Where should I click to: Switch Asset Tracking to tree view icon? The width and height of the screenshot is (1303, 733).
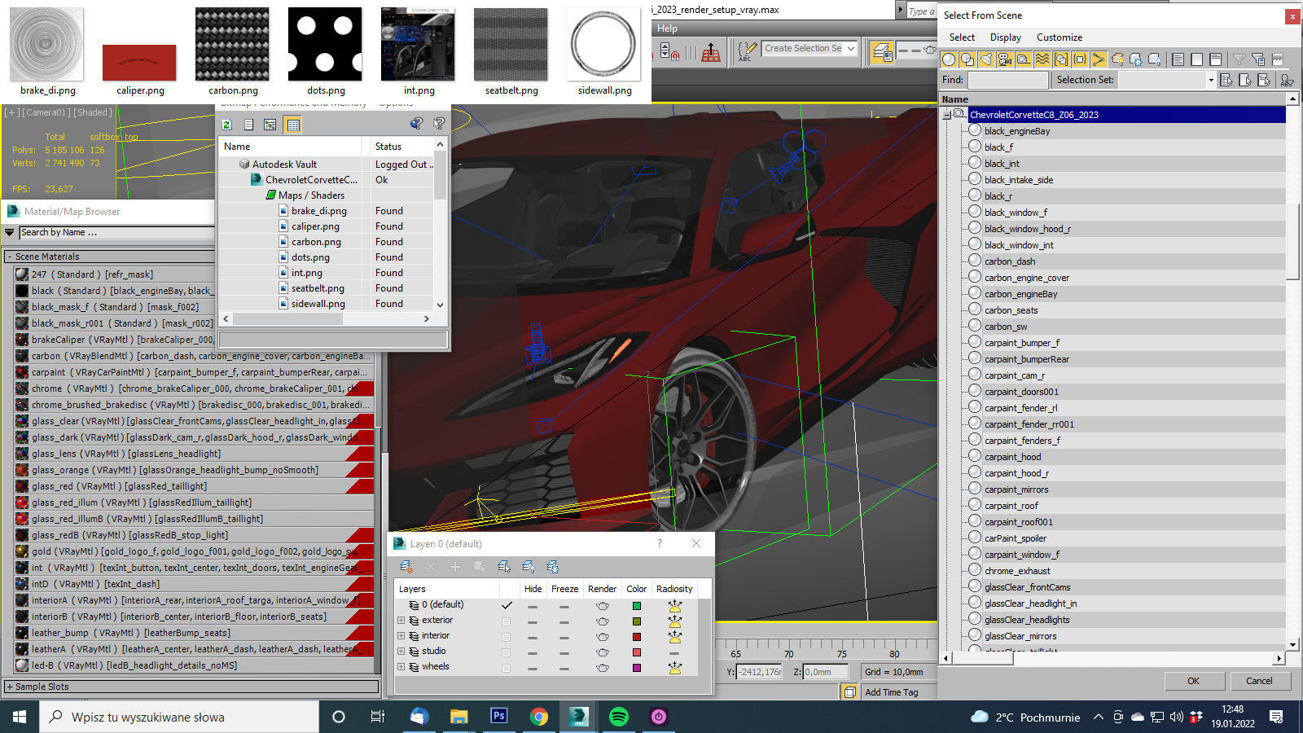[x=270, y=125]
